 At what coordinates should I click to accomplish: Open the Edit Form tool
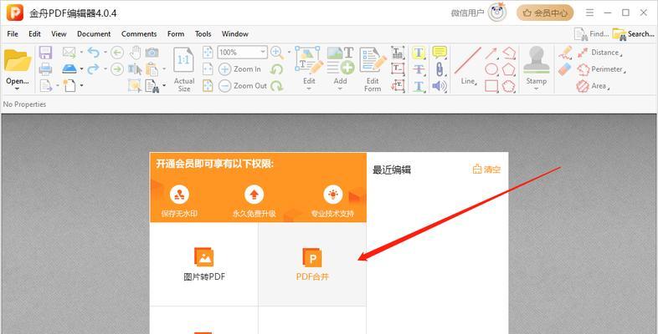pos(373,69)
